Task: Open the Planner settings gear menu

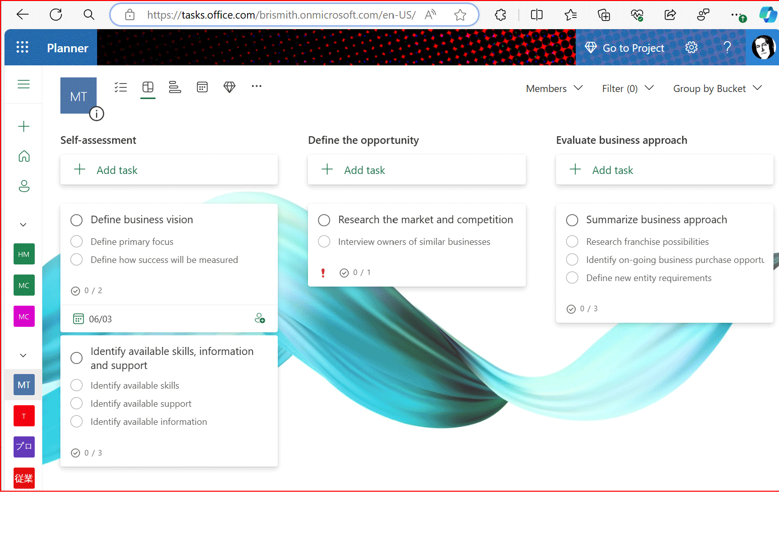Action: (691, 47)
